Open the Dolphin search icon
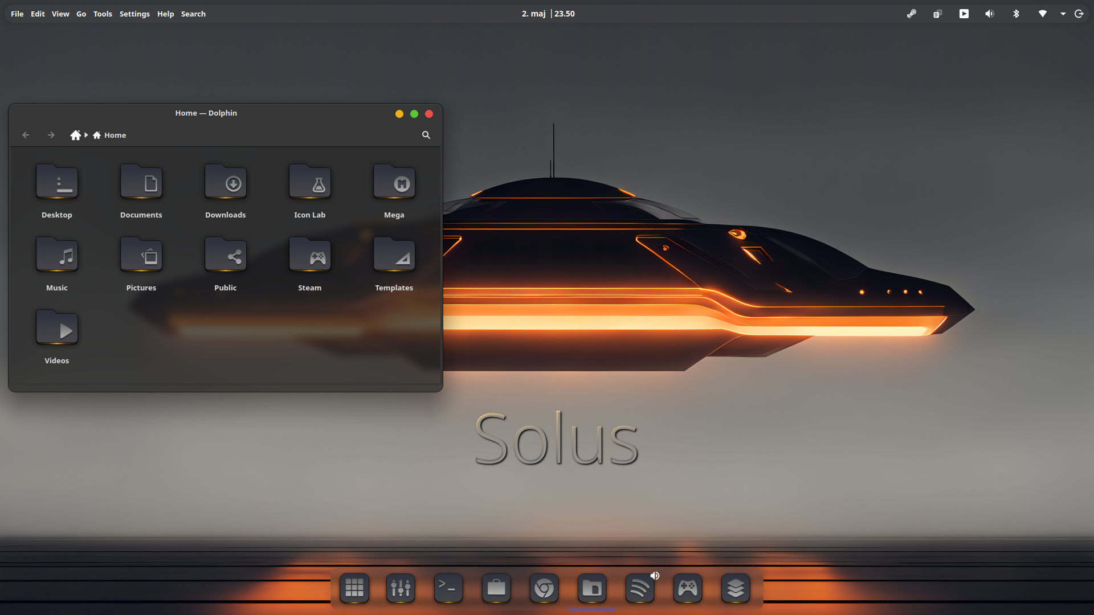The image size is (1094, 615). [426, 135]
